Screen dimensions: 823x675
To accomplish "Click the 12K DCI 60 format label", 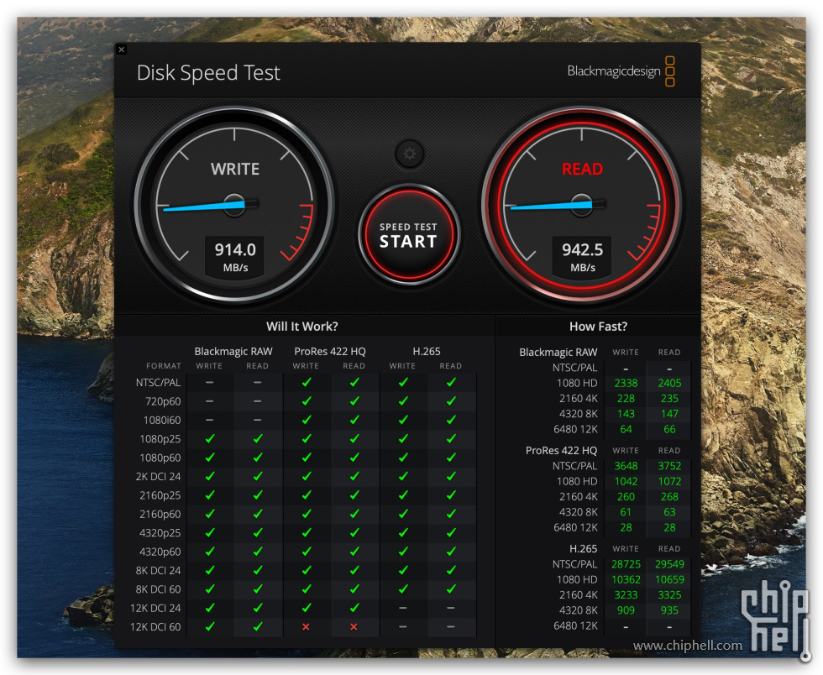I will point(155,626).
